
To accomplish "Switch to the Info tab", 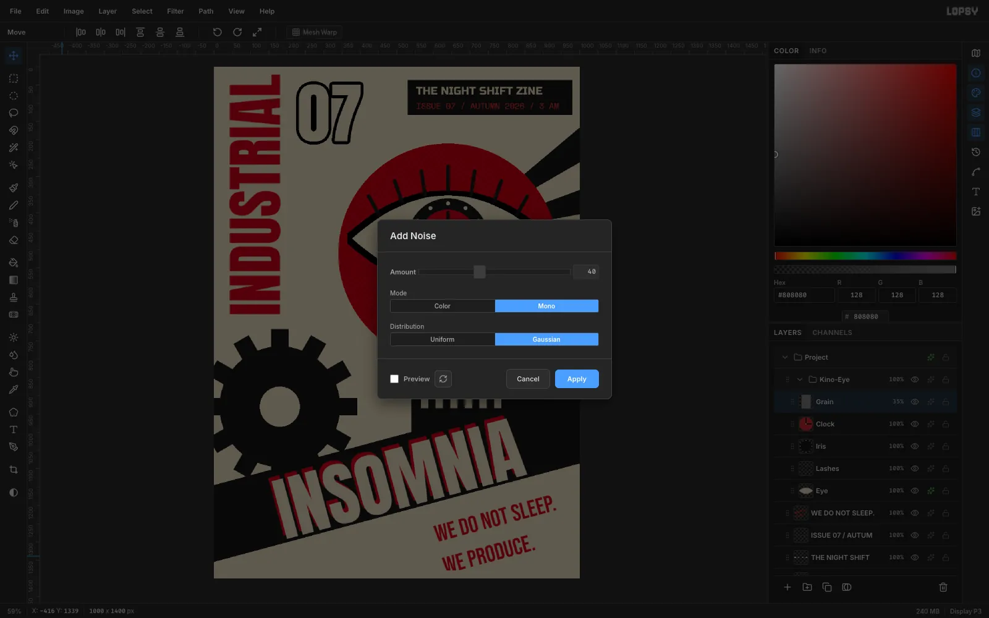I will pos(818,51).
